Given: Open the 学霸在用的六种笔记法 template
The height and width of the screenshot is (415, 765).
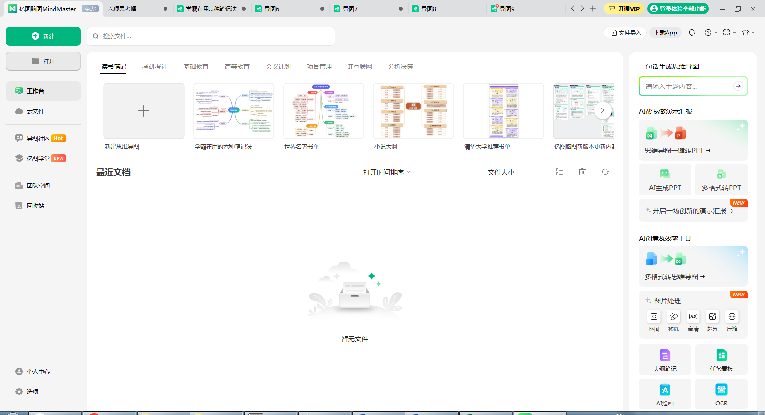Looking at the screenshot, I should pyautogui.click(x=234, y=111).
